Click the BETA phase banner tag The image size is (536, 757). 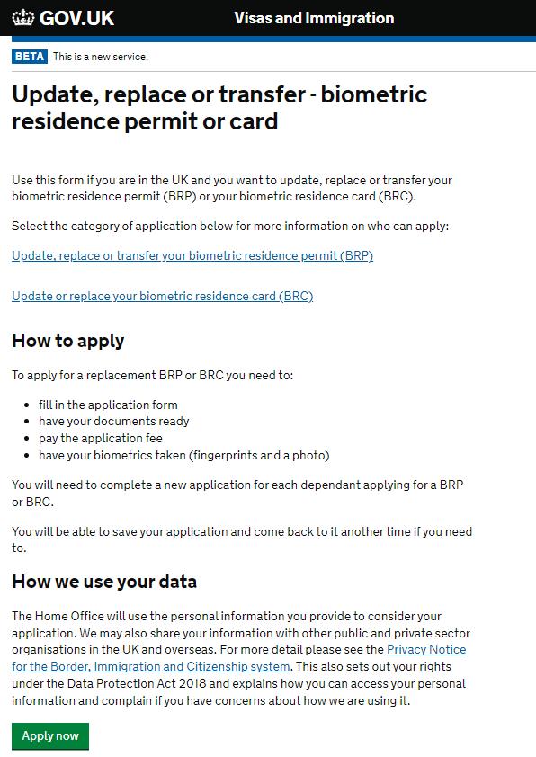click(28, 55)
